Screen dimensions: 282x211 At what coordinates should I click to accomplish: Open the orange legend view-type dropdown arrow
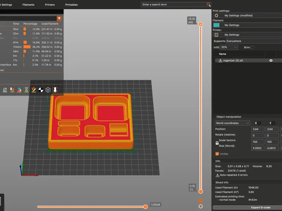point(59,18)
